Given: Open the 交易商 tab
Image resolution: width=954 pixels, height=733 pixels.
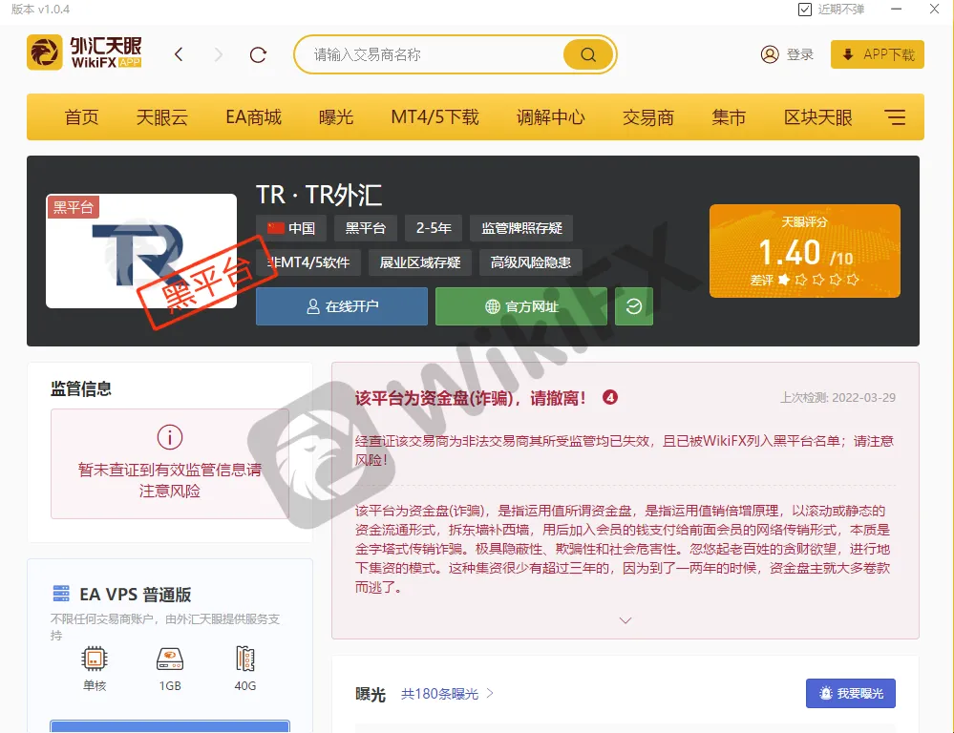Looking at the screenshot, I should (x=648, y=116).
